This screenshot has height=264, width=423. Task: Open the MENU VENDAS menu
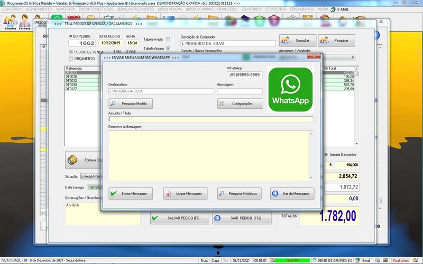point(170,9)
